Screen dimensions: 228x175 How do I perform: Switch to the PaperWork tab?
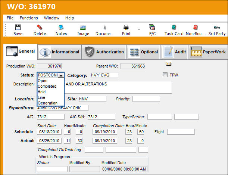pyautogui.click(x=208, y=52)
